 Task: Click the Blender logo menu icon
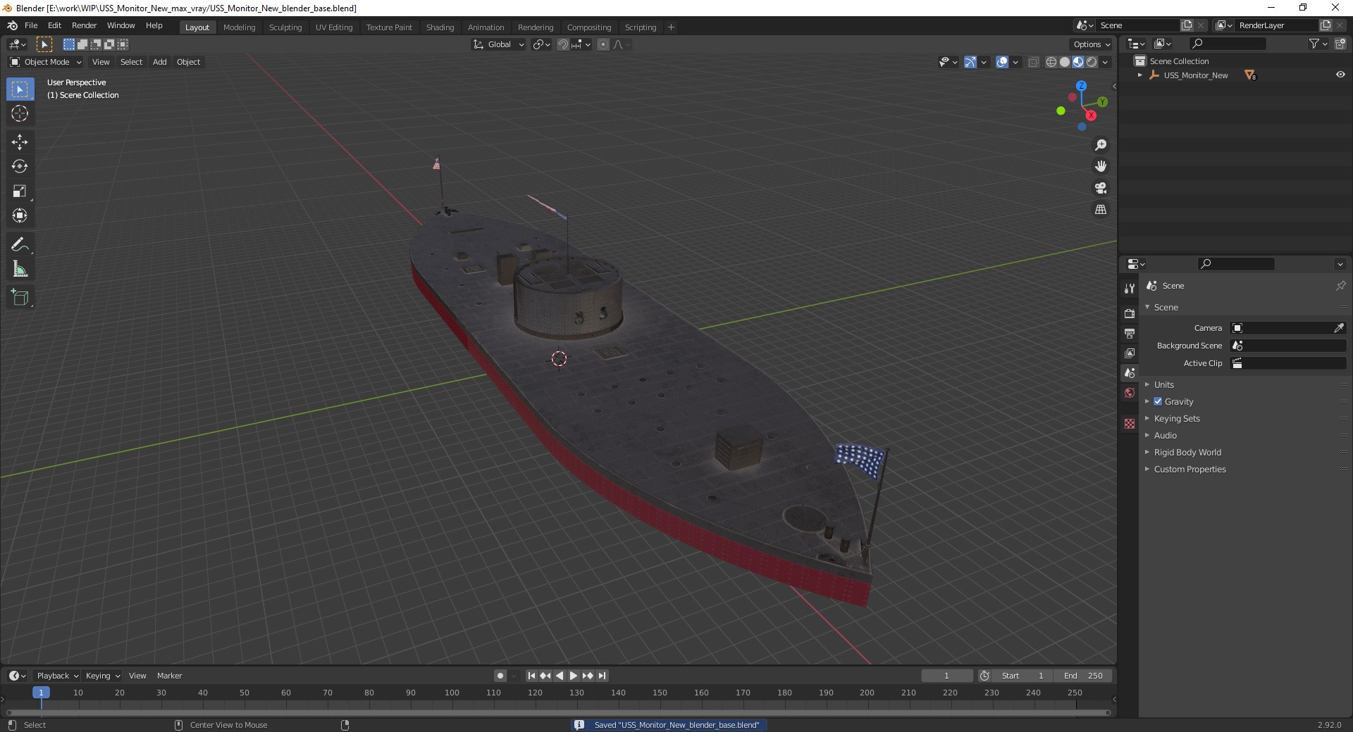(x=12, y=25)
